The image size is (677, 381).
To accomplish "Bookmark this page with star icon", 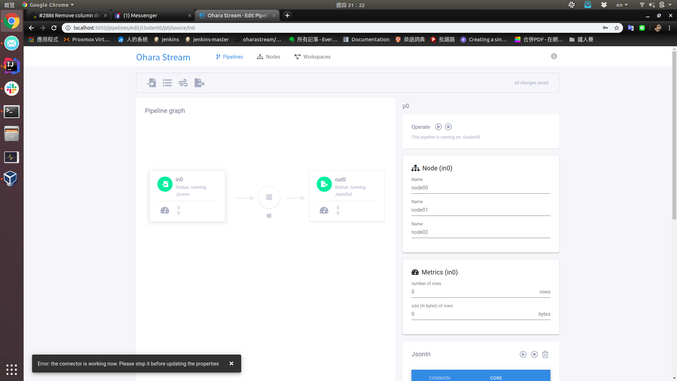I will pos(617,28).
